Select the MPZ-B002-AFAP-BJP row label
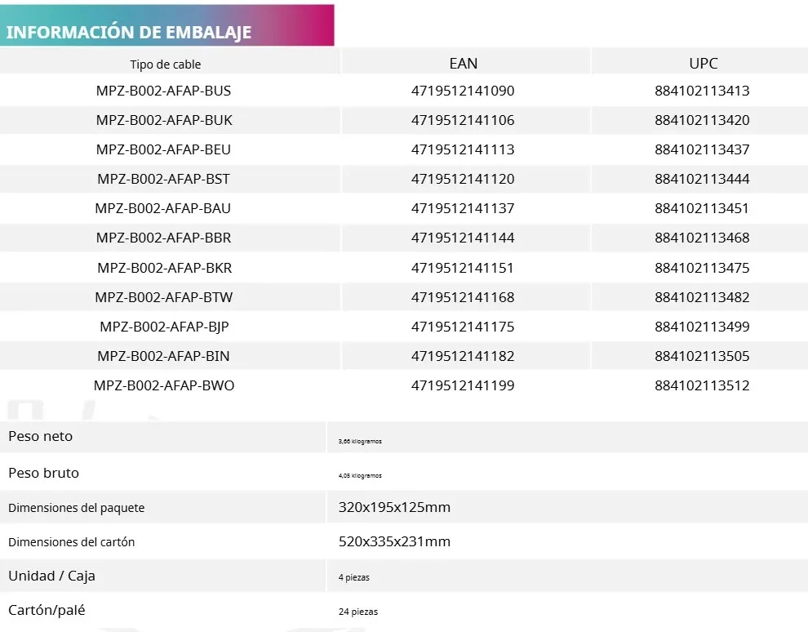 164,327
